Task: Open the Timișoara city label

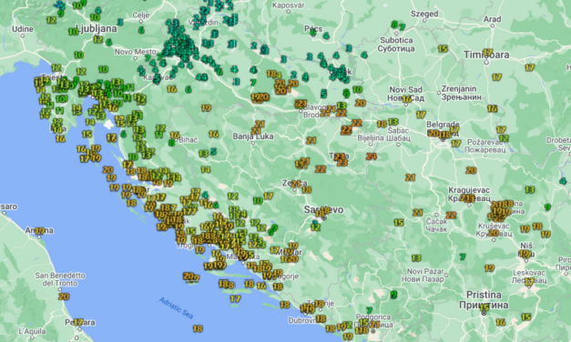Action: click(486, 55)
